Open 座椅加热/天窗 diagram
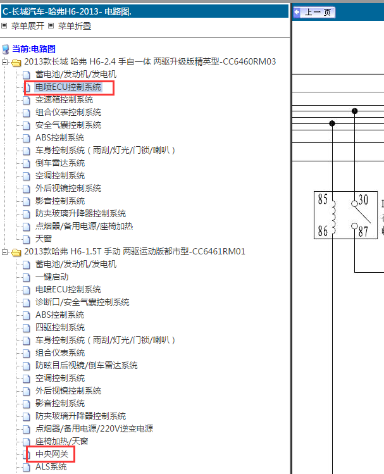Viewport: 384px width, 474px height. (x=61, y=441)
